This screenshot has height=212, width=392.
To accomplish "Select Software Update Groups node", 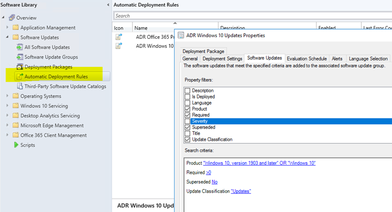I will click(x=51, y=57).
